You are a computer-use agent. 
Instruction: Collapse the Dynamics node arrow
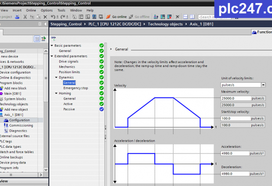56,77
